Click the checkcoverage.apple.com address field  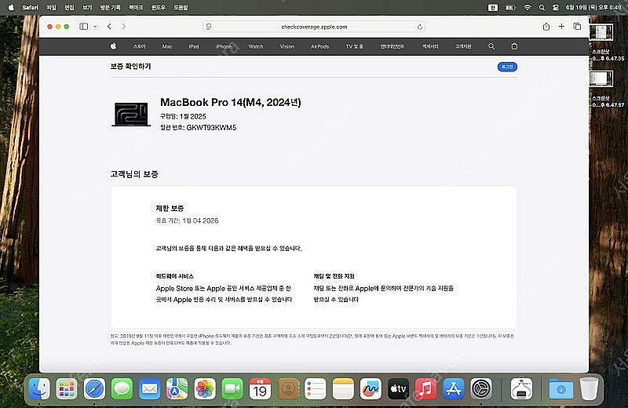tap(314, 27)
